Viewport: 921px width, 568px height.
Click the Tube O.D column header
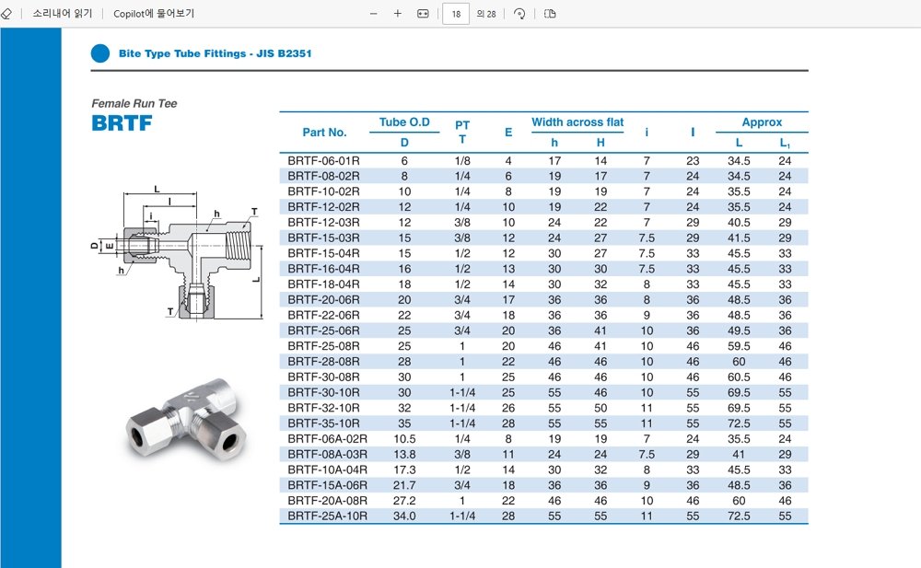(x=404, y=122)
